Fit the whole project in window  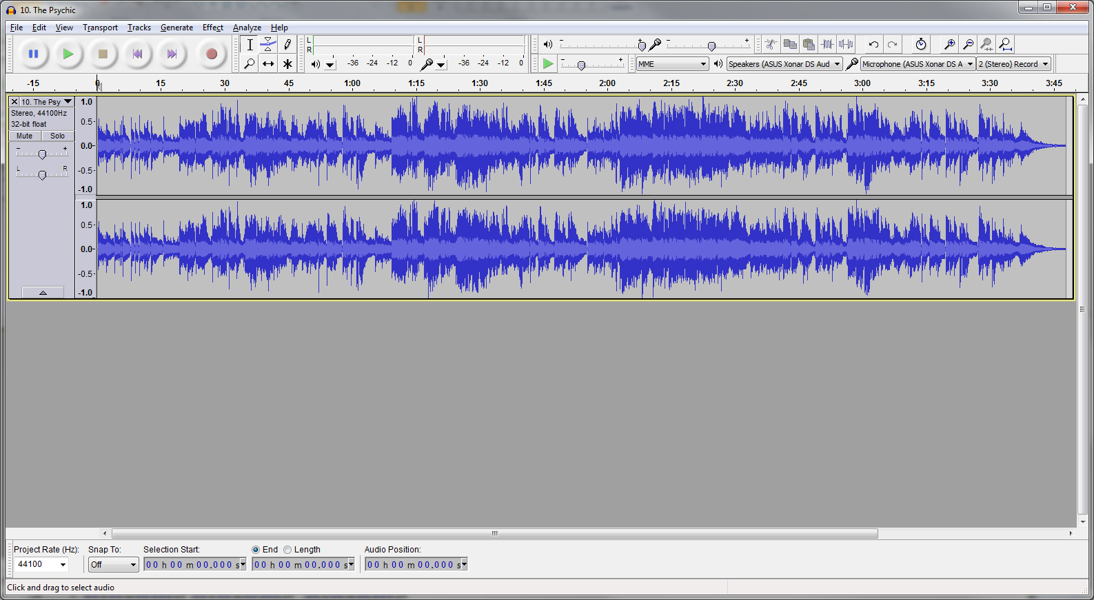[1006, 44]
